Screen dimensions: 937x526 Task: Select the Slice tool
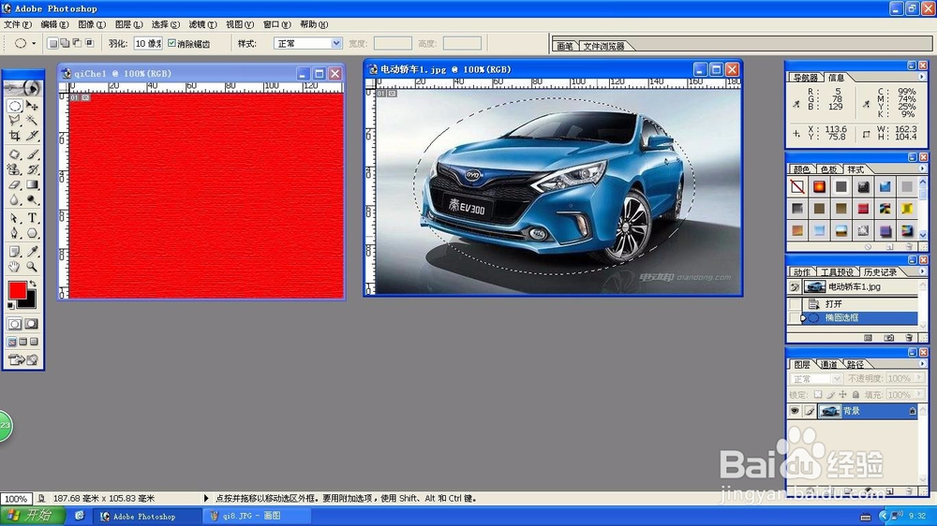pyautogui.click(x=32, y=136)
